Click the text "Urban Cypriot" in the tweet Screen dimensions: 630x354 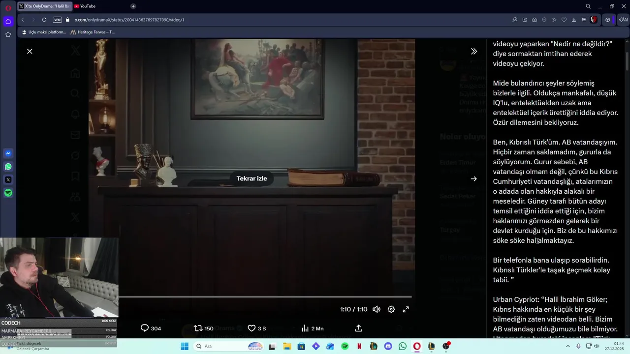coord(515,299)
